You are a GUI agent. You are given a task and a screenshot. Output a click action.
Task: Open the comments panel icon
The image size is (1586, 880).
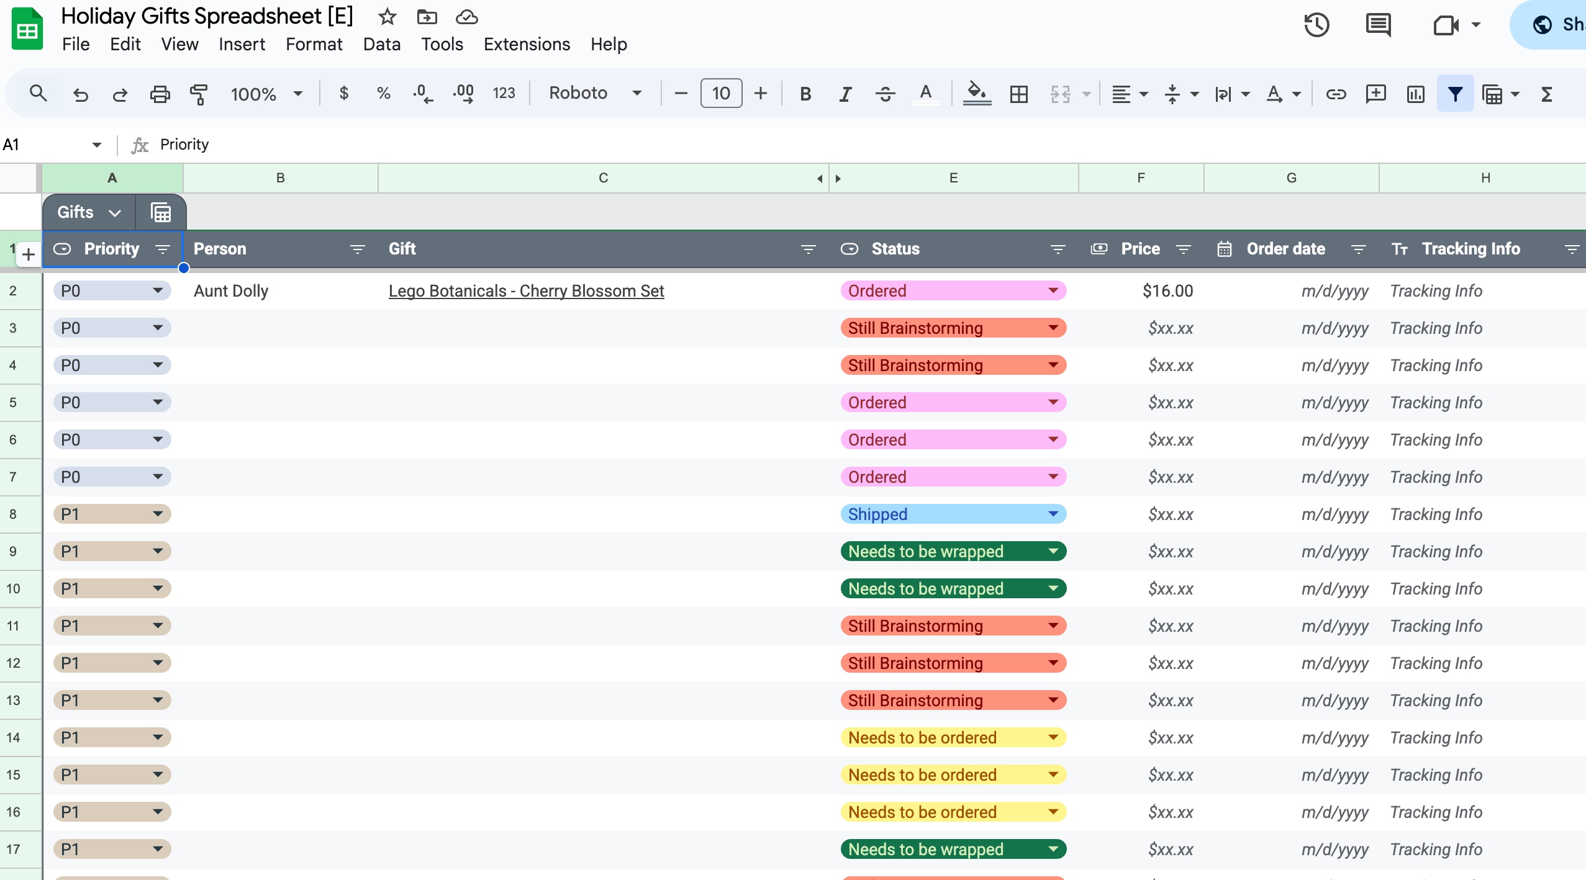coord(1378,25)
